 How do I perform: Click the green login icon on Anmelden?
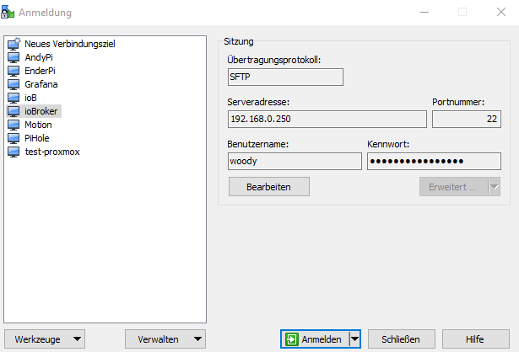tap(292, 339)
